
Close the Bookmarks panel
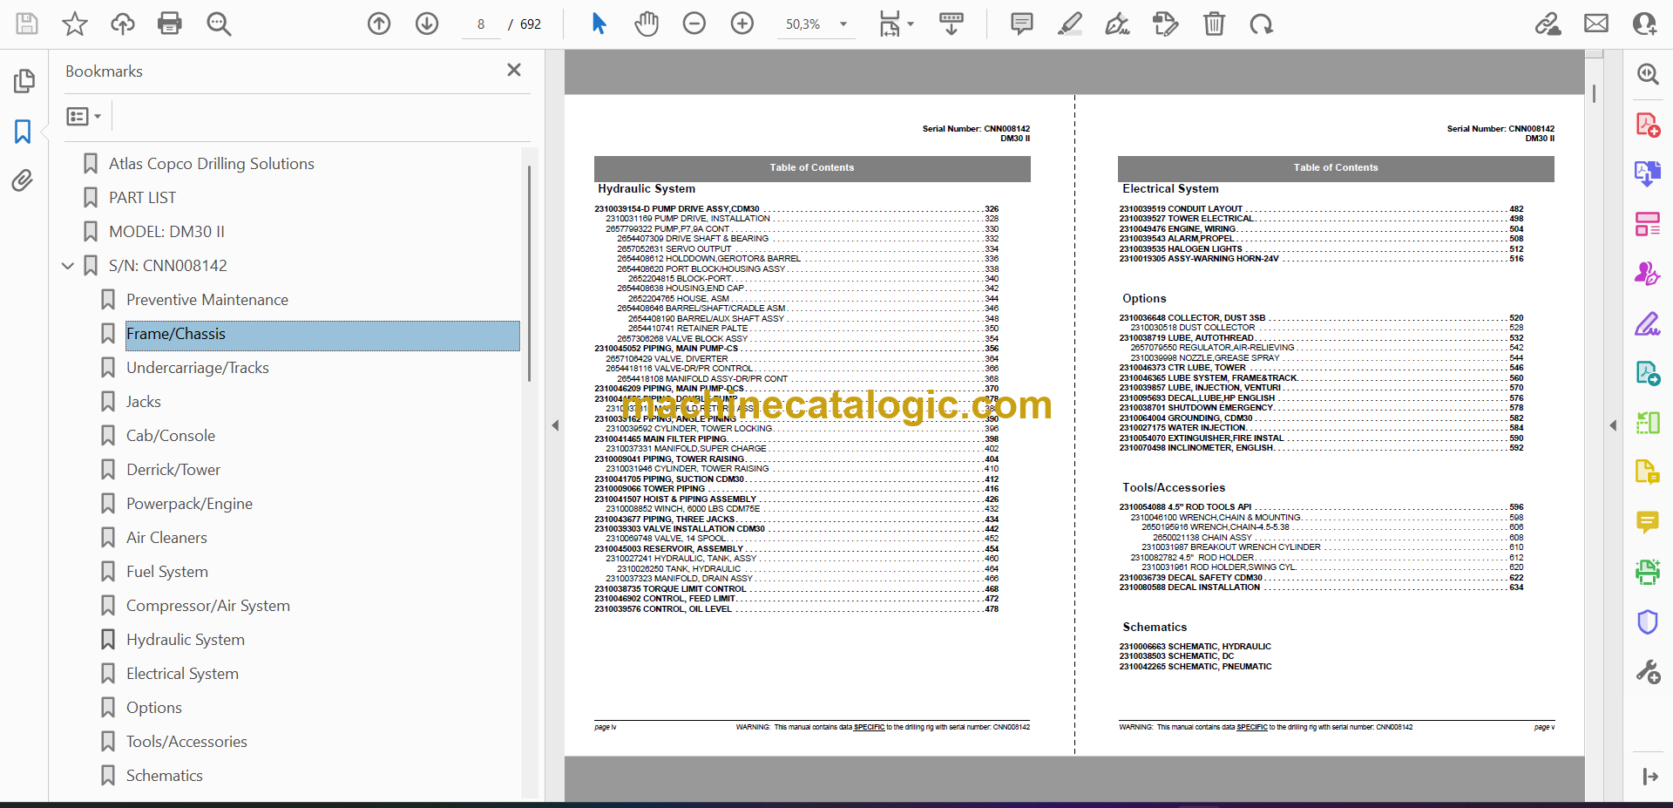(514, 70)
